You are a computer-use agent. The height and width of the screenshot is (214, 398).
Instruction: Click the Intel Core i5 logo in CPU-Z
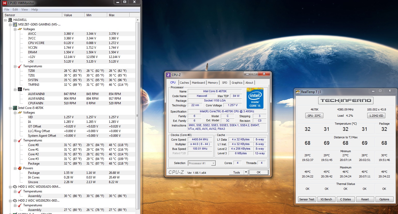[255, 98]
